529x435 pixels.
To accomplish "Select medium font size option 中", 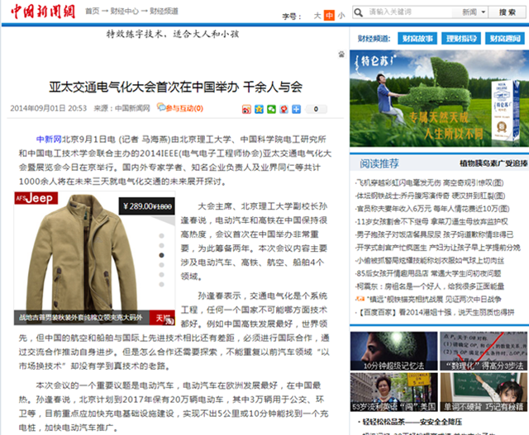I will coord(329,15).
